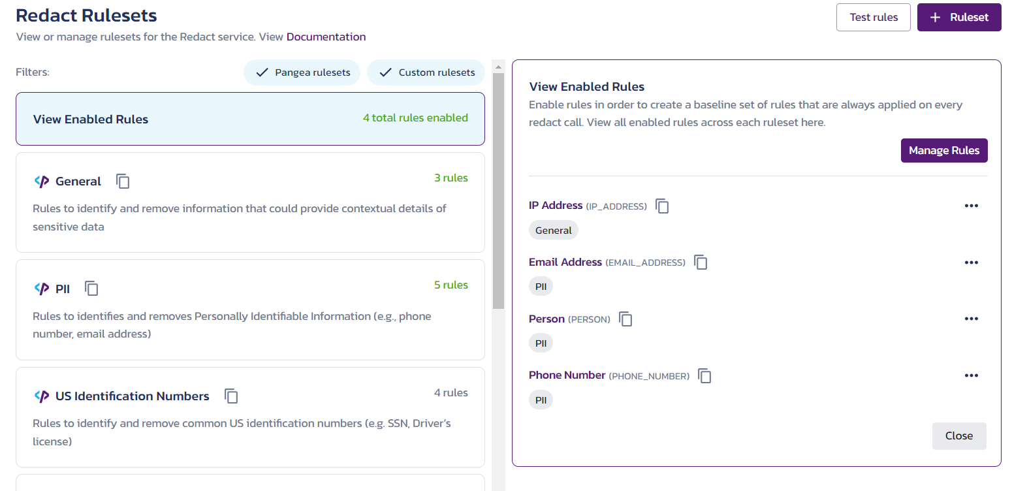This screenshot has height=491, width=1012.
Task: Click the Pangea logo beside the PII ruleset
Action: [x=41, y=288]
